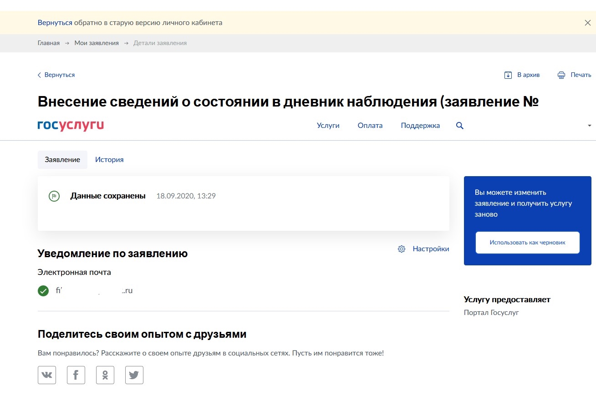Image resolution: width=596 pixels, height=401 pixels.
Task: Open the Настройки notification settings link
Action: [x=431, y=249]
